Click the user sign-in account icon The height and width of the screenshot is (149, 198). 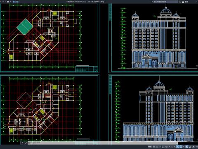coord(183,2)
